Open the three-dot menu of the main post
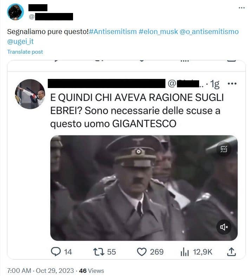The image size is (249, 276). point(242,8)
